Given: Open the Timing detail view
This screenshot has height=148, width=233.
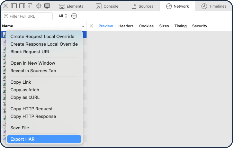Looking at the screenshot, I should click(180, 26).
